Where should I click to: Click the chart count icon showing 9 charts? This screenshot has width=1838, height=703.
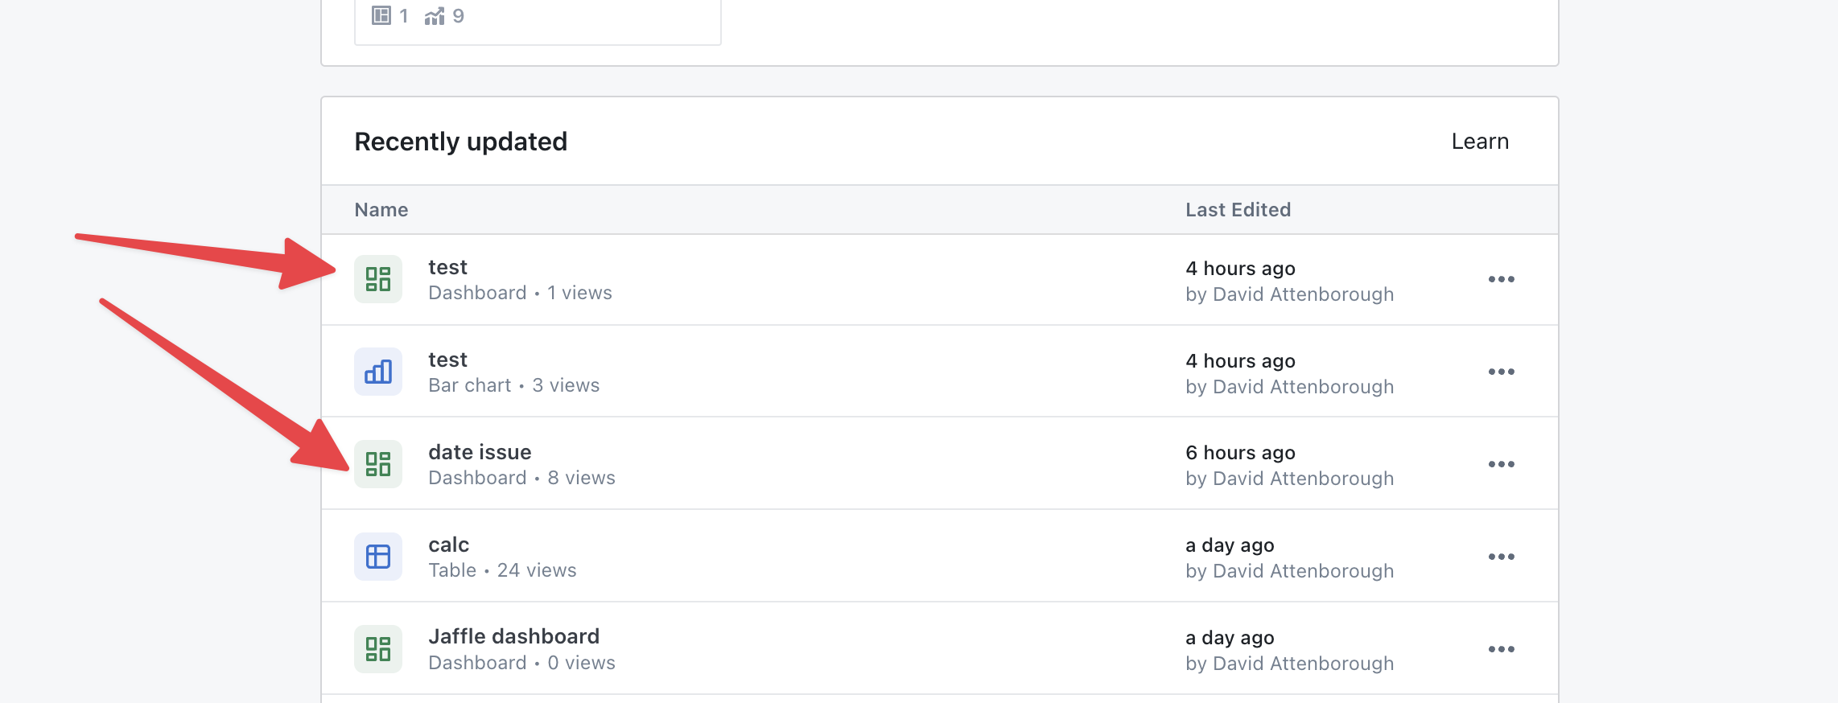[435, 14]
